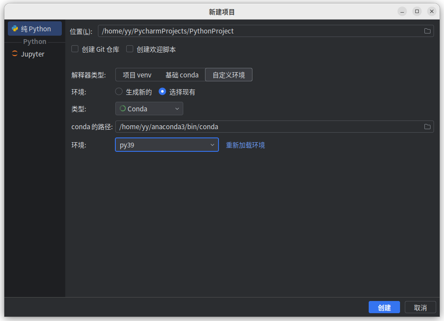This screenshot has width=444, height=321.
Task: Click the Jupyter logo icon in sidebar
Action: 15,53
